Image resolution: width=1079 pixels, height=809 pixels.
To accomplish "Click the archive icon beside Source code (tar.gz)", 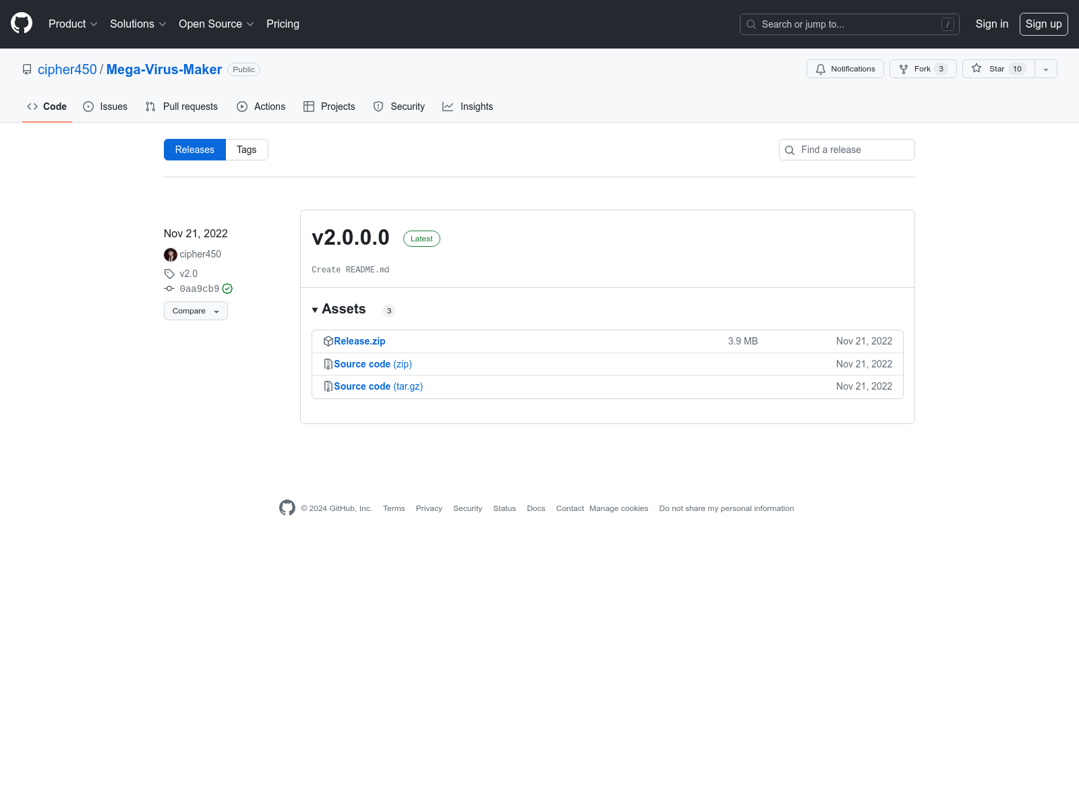I will coord(328,386).
